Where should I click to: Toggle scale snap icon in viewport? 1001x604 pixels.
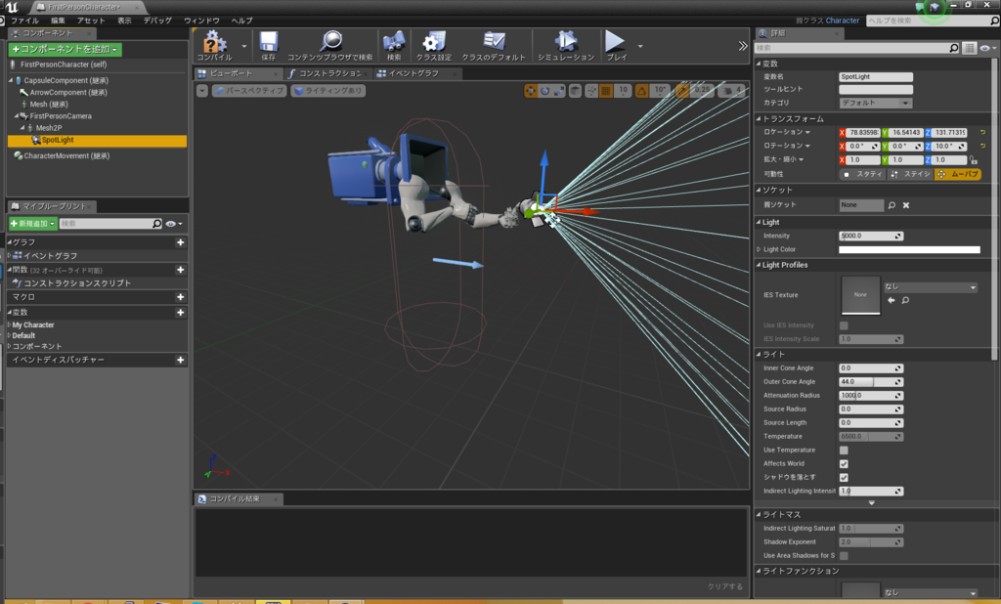[681, 91]
